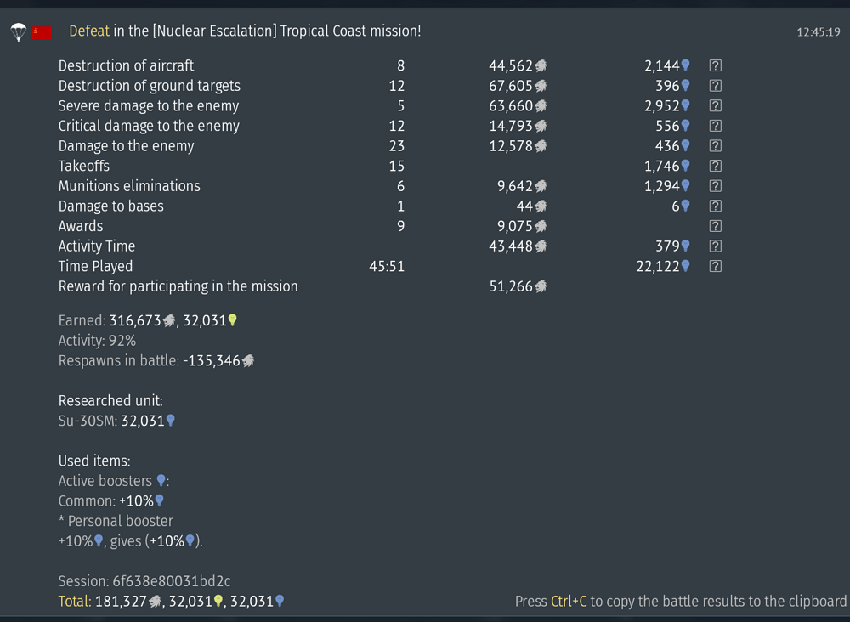Click the 12:45:19 timestamp
The height and width of the screenshot is (622, 850).
click(818, 32)
